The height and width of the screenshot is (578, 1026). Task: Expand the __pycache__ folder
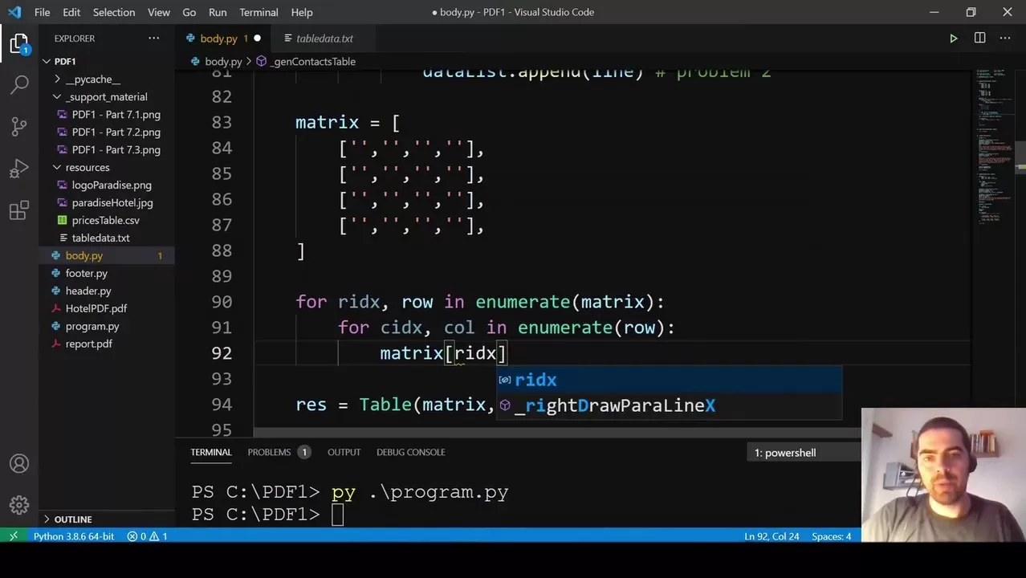pyautogui.click(x=55, y=79)
